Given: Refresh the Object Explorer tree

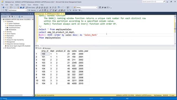Looking at the screenshot, I should [x=19, y=17].
